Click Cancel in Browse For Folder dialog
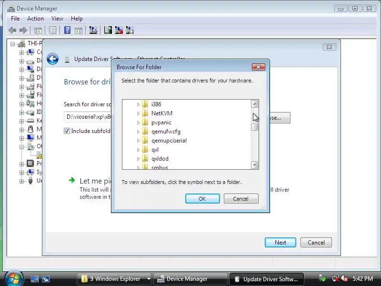Viewport: 381px width, 286px height. (241, 199)
